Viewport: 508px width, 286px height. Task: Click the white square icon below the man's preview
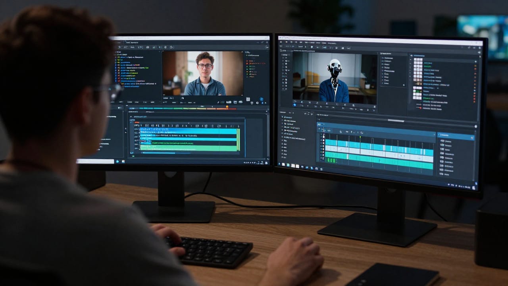tap(248, 99)
